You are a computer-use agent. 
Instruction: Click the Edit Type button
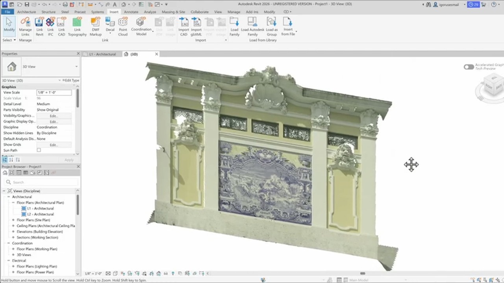(71, 80)
